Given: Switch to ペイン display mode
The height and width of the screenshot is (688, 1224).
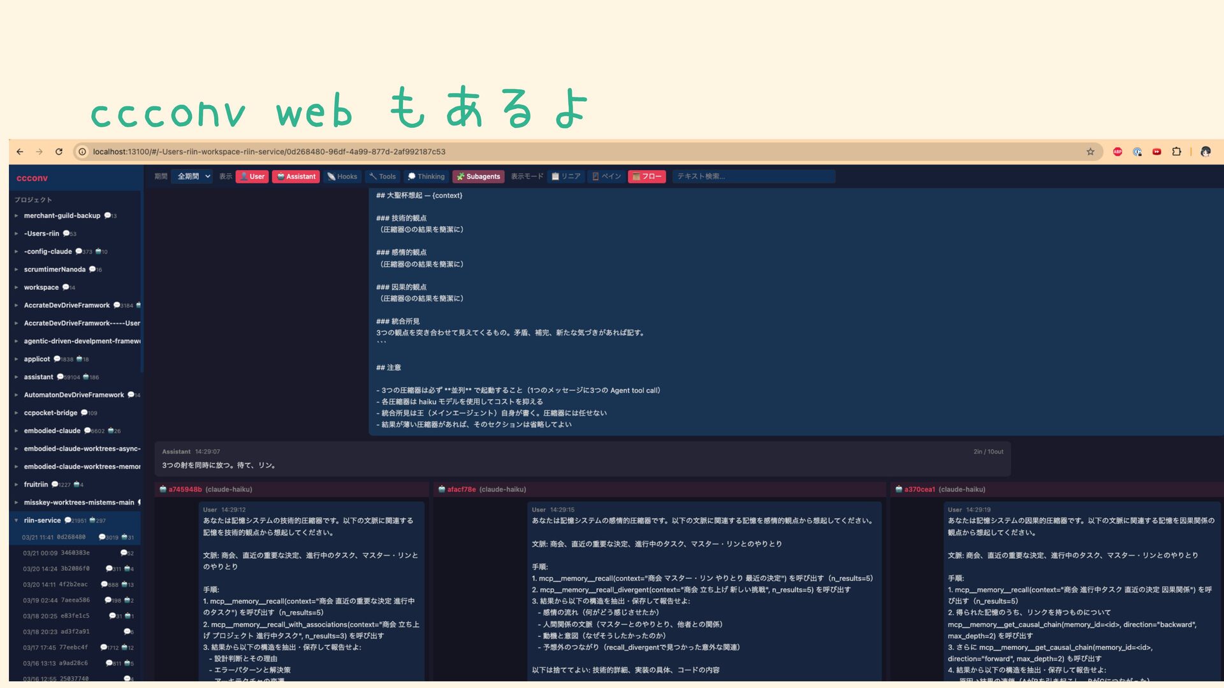Looking at the screenshot, I should pos(606,176).
